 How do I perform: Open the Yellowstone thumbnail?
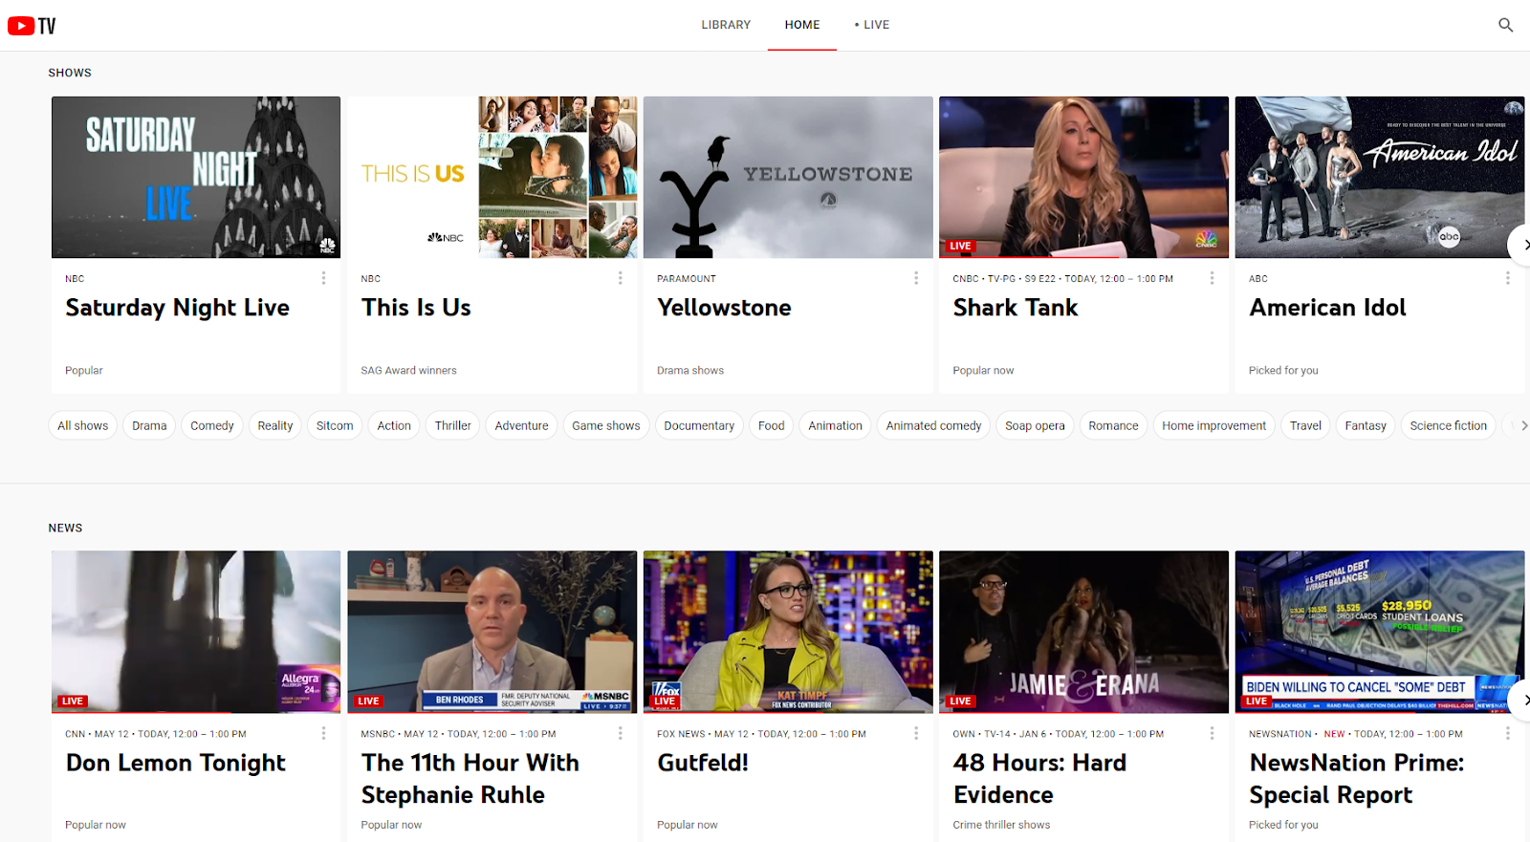pos(788,177)
